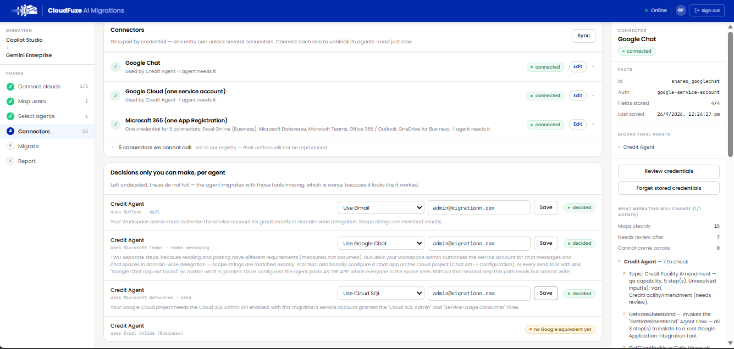Image resolution: width=734 pixels, height=349 pixels.
Task: Click Forget stored credentials
Action: click(669, 188)
